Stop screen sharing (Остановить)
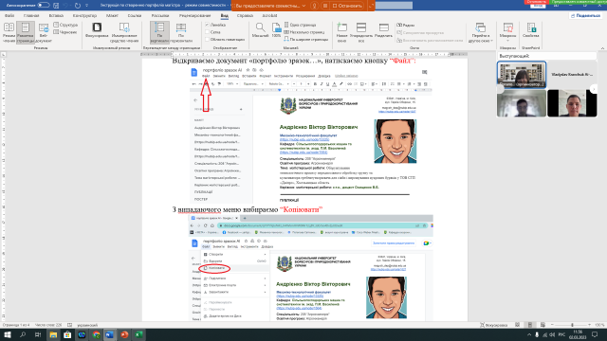Image resolution: width=607 pixels, height=341 pixels. pyautogui.click(x=347, y=6)
